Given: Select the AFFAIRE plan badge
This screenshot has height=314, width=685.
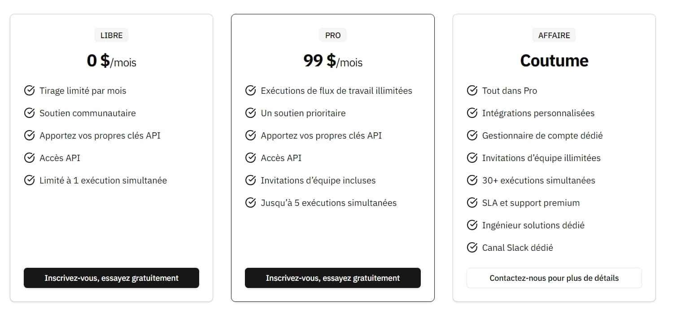Looking at the screenshot, I should click(554, 35).
